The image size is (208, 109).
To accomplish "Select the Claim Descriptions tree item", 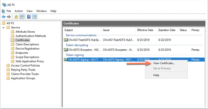I will pyautogui.click(x=27, y=44).
